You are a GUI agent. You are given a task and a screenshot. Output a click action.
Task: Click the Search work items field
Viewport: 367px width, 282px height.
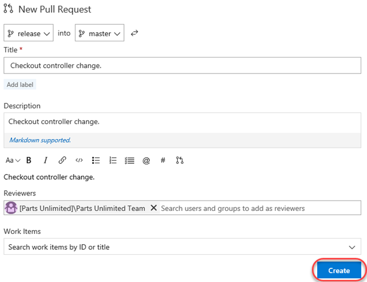click(182, 246)
